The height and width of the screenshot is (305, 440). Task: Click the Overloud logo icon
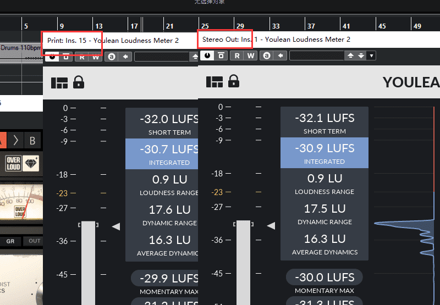(x=13, y=163)
